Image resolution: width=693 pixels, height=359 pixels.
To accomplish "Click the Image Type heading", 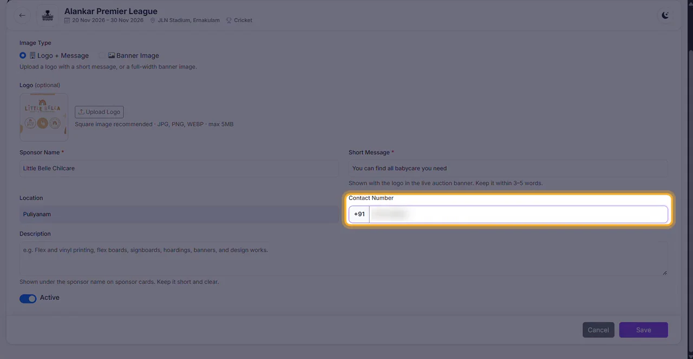I will [36, 43].
